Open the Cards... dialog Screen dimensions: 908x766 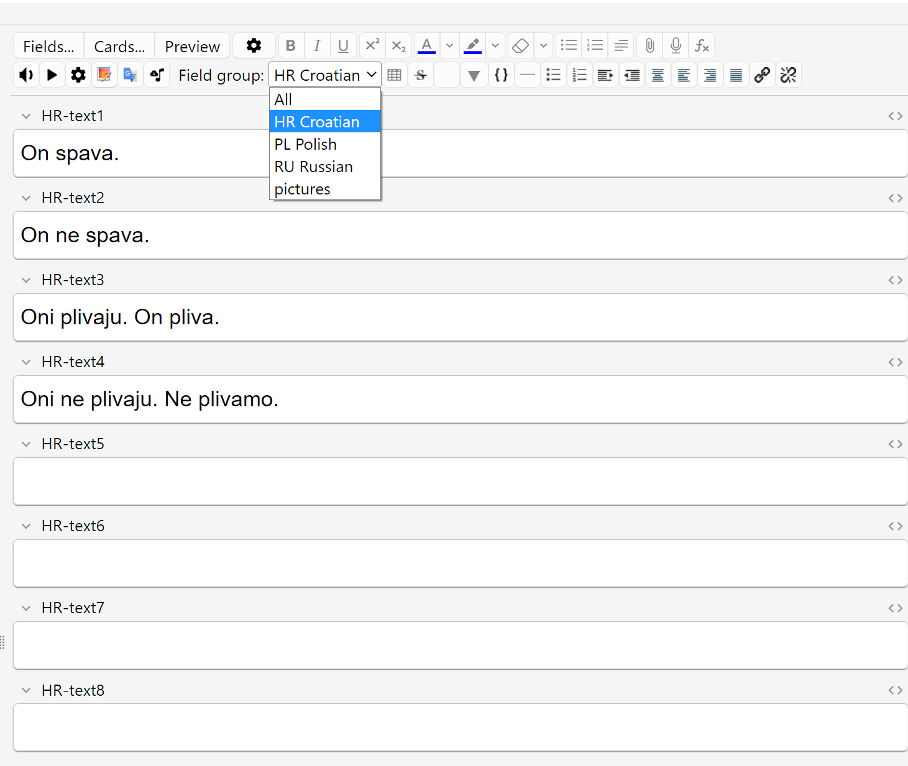tap(119, 45)
